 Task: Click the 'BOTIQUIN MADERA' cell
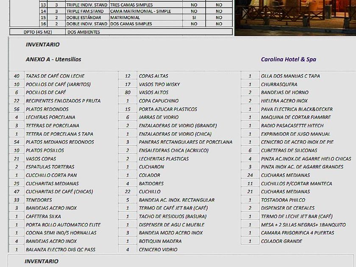[x=160, y=241]
